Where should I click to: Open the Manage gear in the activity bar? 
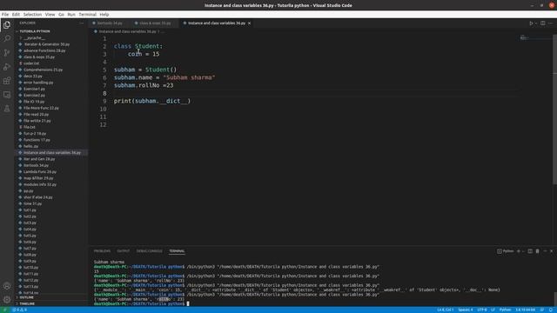(x=7, y=299)
